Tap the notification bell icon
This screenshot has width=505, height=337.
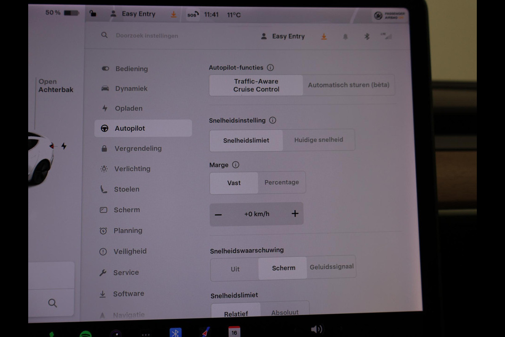tap(346, 37)
